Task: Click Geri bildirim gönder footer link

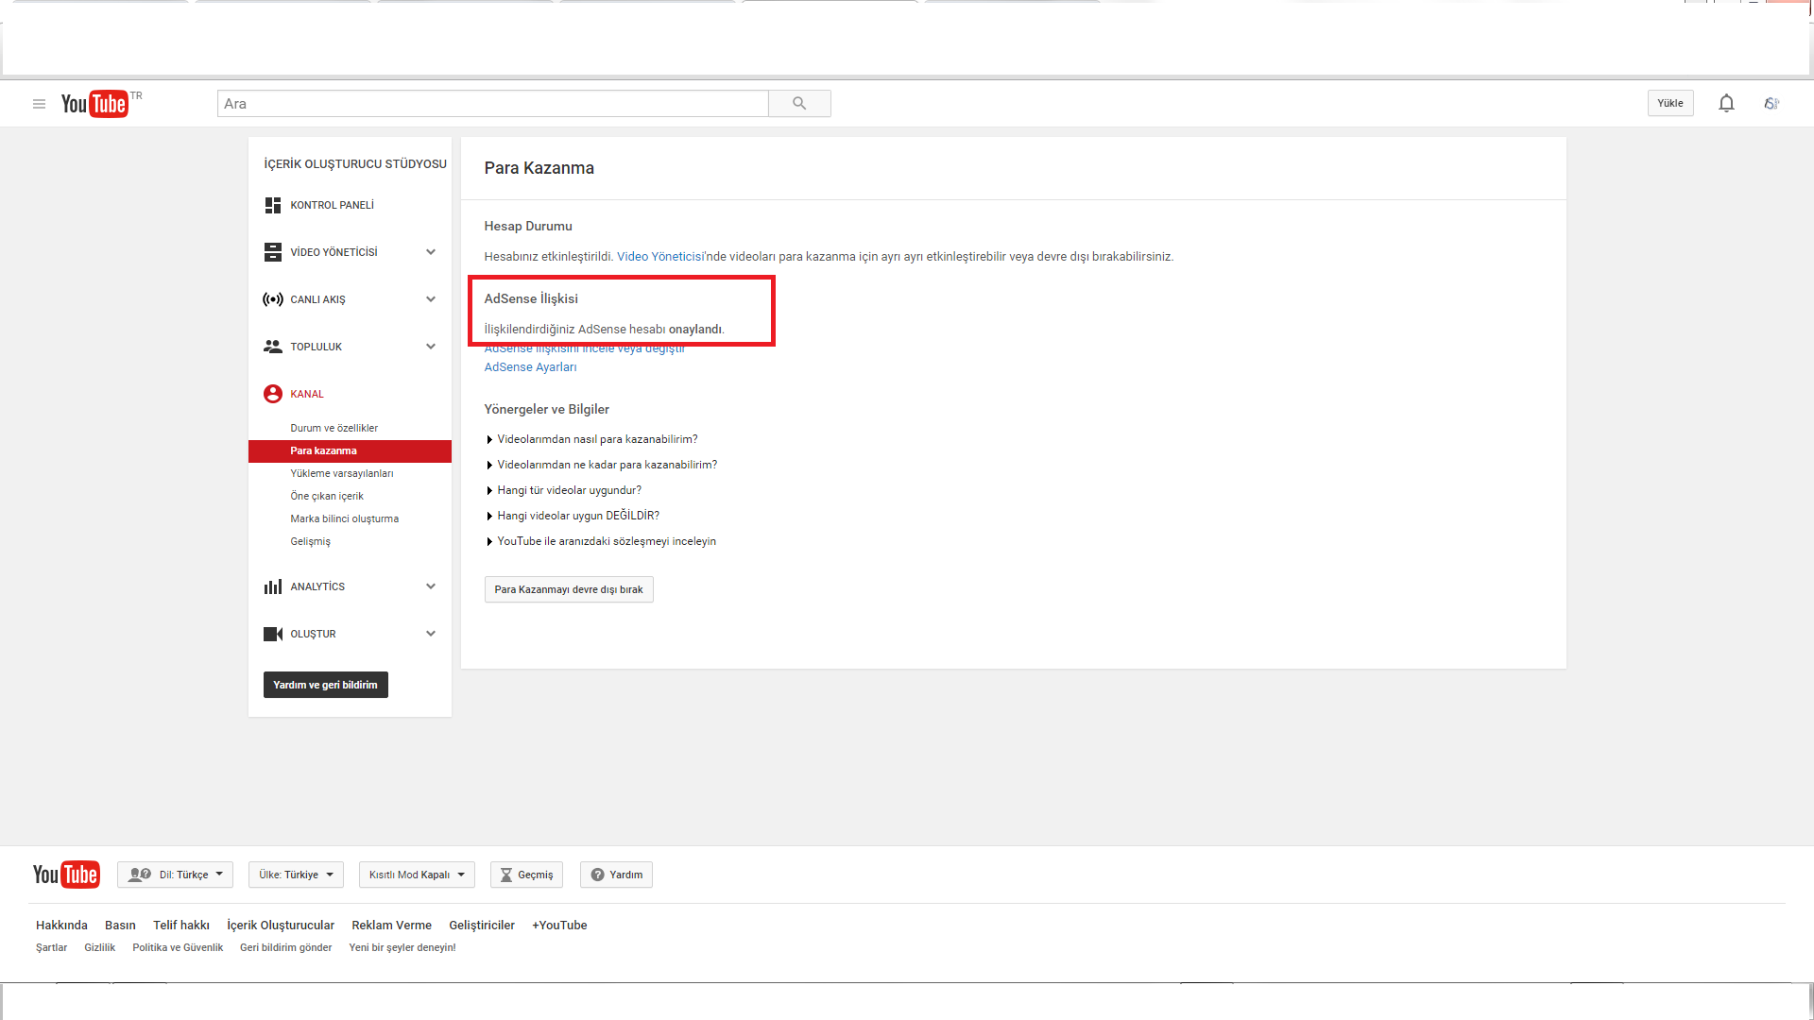Action: [285, 948]
